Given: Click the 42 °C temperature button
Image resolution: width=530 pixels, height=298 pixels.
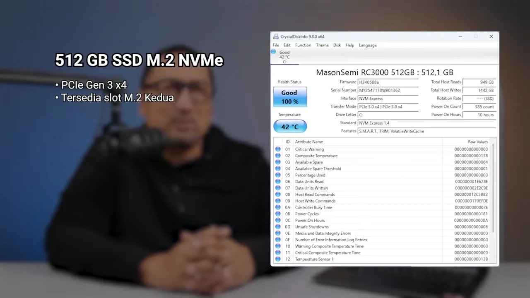Looking at the screenshot, I should (x=290, y=127).
